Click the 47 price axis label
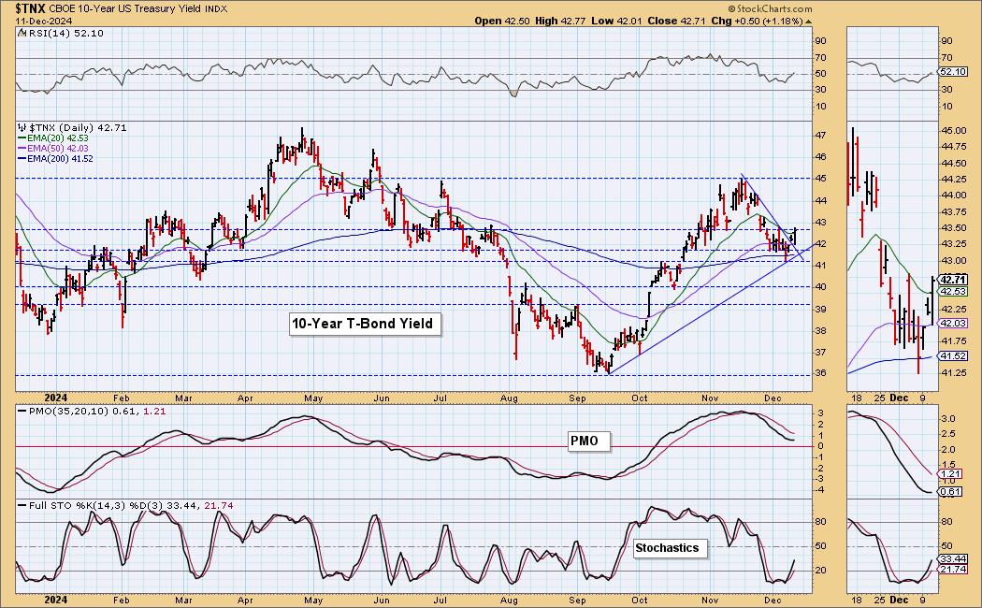 point(820,136)
